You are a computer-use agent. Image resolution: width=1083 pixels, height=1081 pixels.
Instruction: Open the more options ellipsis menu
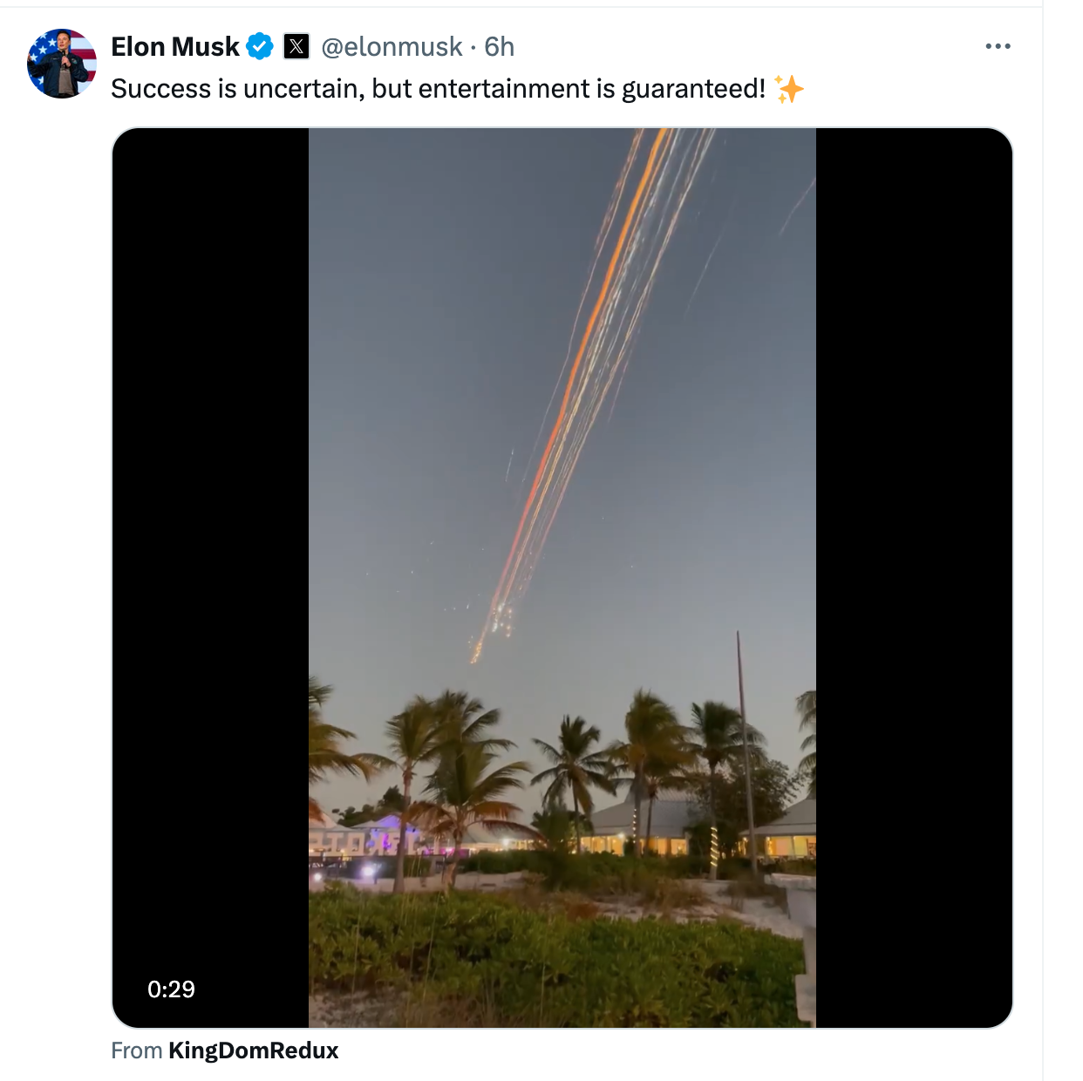(x=998, y=46)
